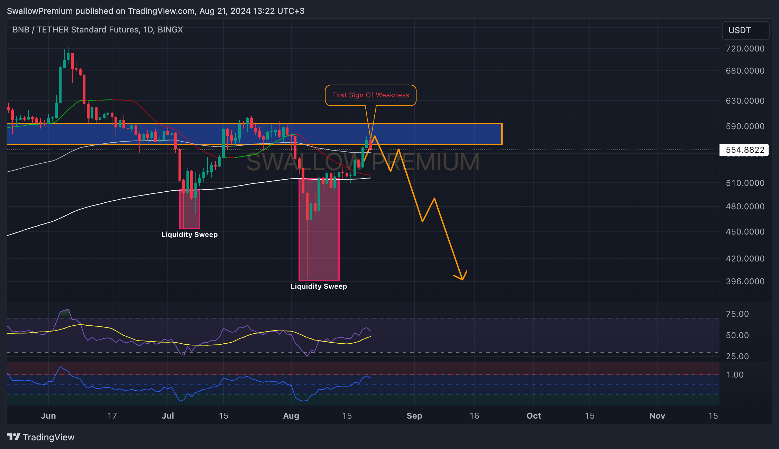Click the 1.00 lower indicator label
The height and width of the screenshot is (449, 779).
(735, 375)
